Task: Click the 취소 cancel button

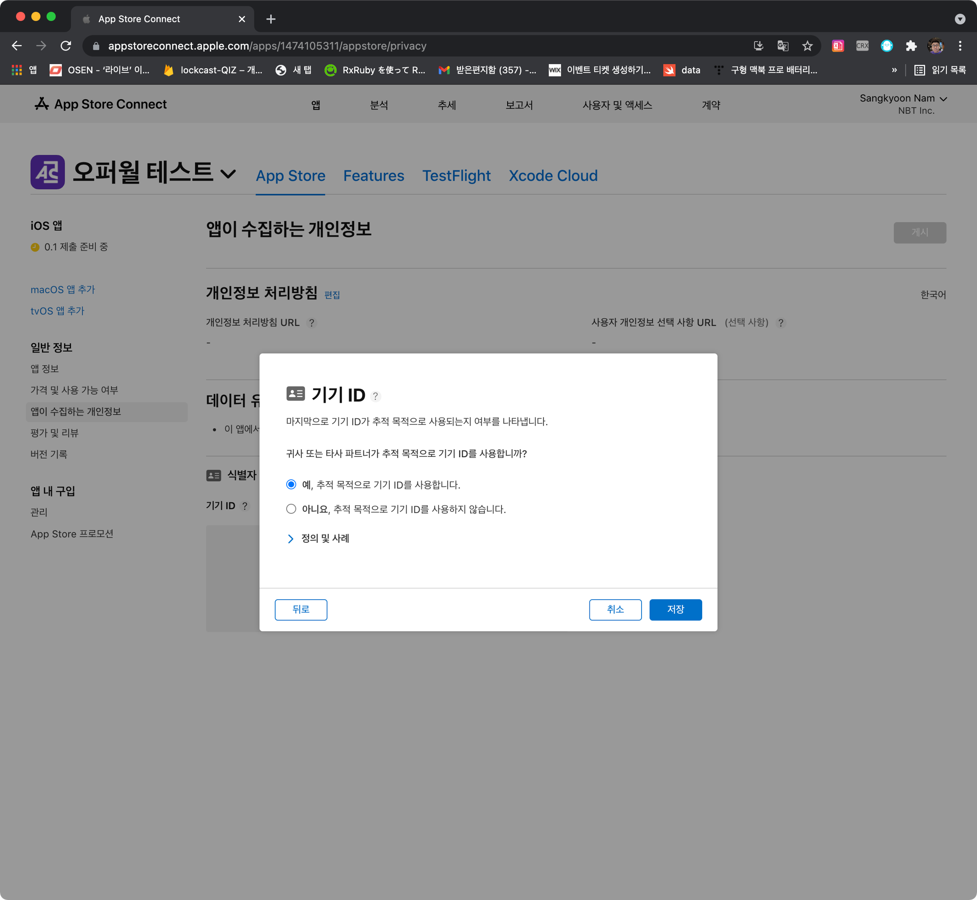Action: pyautogui.click(x=615, y=609)
